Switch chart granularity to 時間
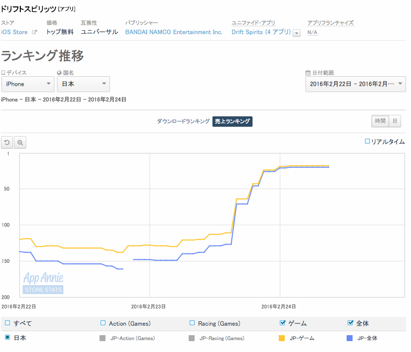This screenshot has width=411, height=352. coord(380,121)
